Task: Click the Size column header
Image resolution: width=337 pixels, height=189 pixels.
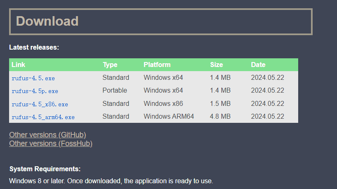Action: (x=216, y=65)
